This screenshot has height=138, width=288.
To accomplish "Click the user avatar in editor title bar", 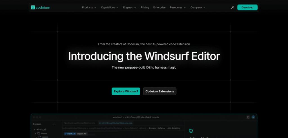I will 253,117.
